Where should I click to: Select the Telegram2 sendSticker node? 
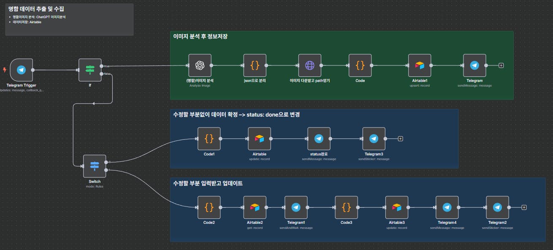click(497, 207)
